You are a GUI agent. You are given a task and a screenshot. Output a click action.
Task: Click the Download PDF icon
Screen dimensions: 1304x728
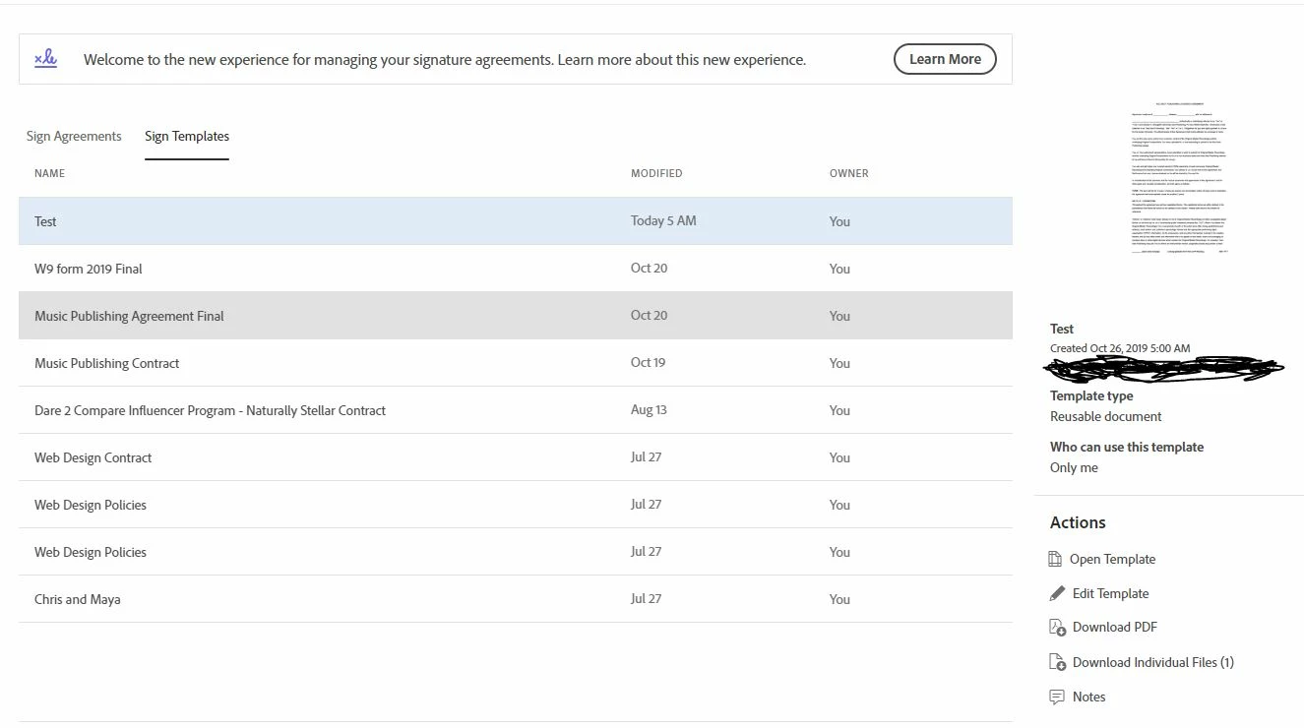pyautogui.click(x=1058, y=627)
